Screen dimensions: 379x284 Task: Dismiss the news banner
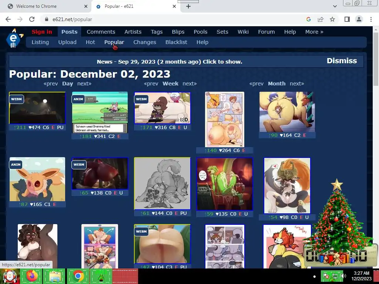tap(342, 61)
